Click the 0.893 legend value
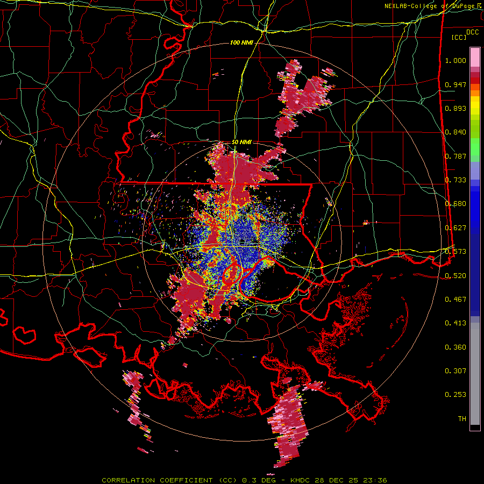The height and width of the screenshot is (484, 484). pyautogui.click(x=455, y=108)
